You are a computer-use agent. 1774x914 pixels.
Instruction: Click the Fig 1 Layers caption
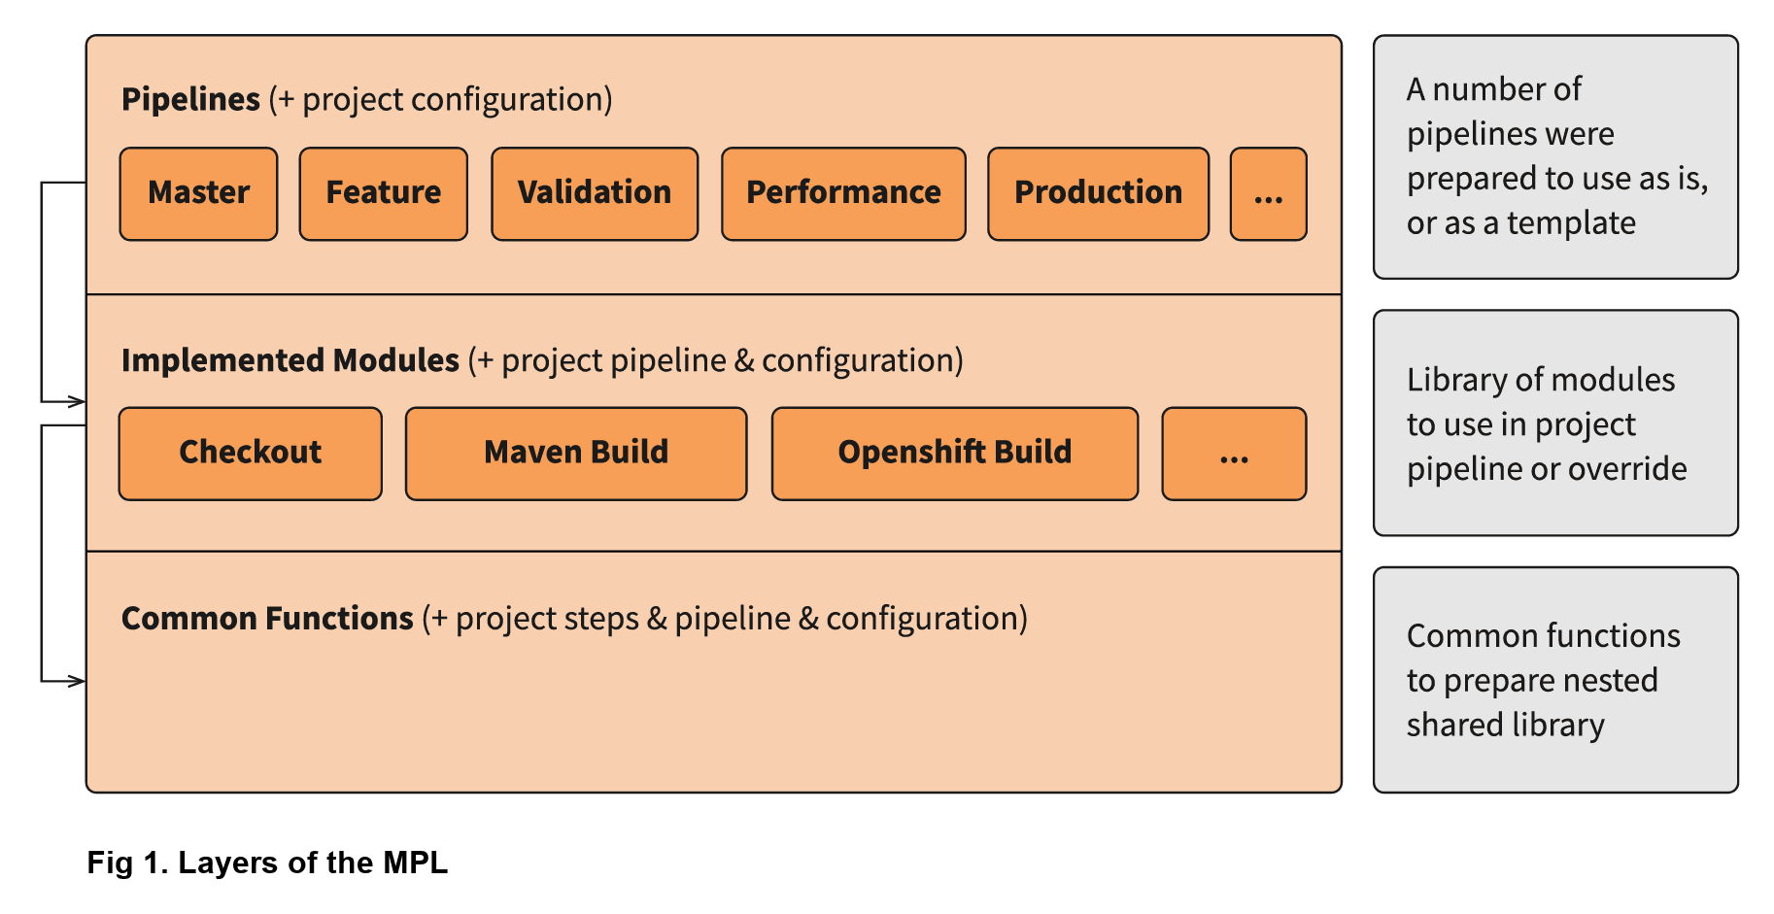pos(267,863)
